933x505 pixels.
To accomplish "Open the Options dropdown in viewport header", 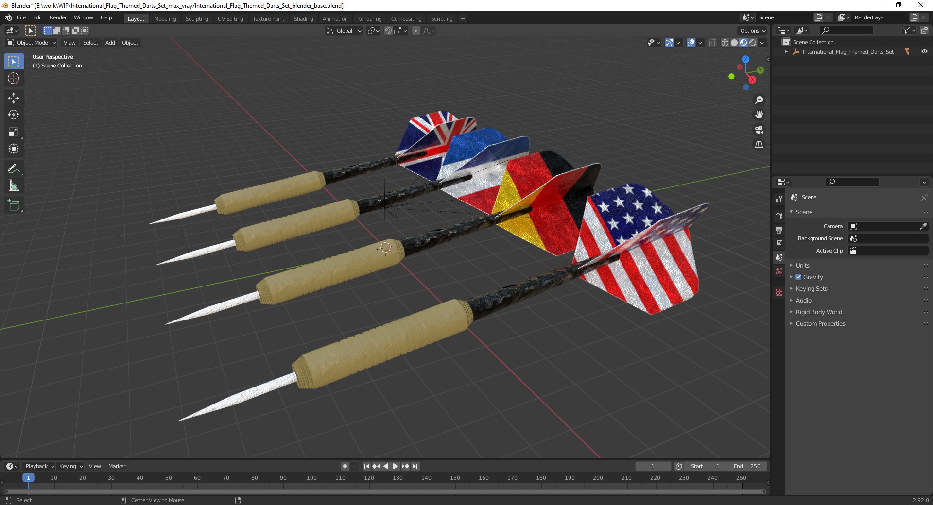I will tap(752, 31).
